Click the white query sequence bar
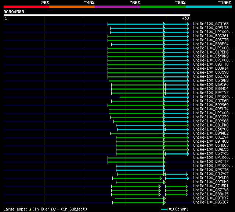 coord(97,15)
